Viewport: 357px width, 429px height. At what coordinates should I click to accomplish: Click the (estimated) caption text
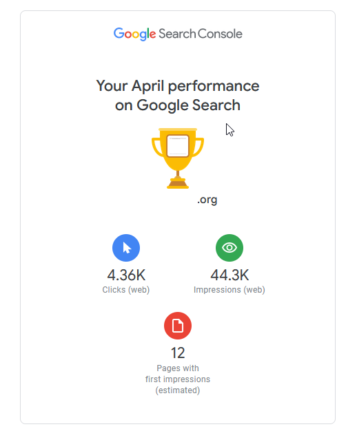click(178, 390)
